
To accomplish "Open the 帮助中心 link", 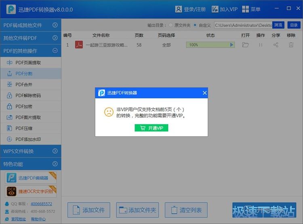I will point(38,219).
